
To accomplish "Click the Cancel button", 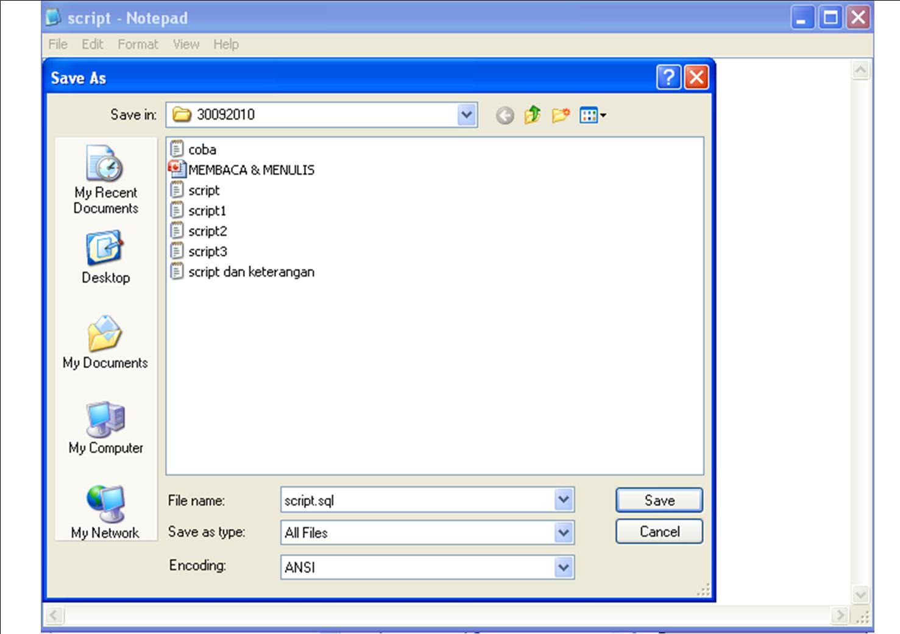I will tap(659, 532).
